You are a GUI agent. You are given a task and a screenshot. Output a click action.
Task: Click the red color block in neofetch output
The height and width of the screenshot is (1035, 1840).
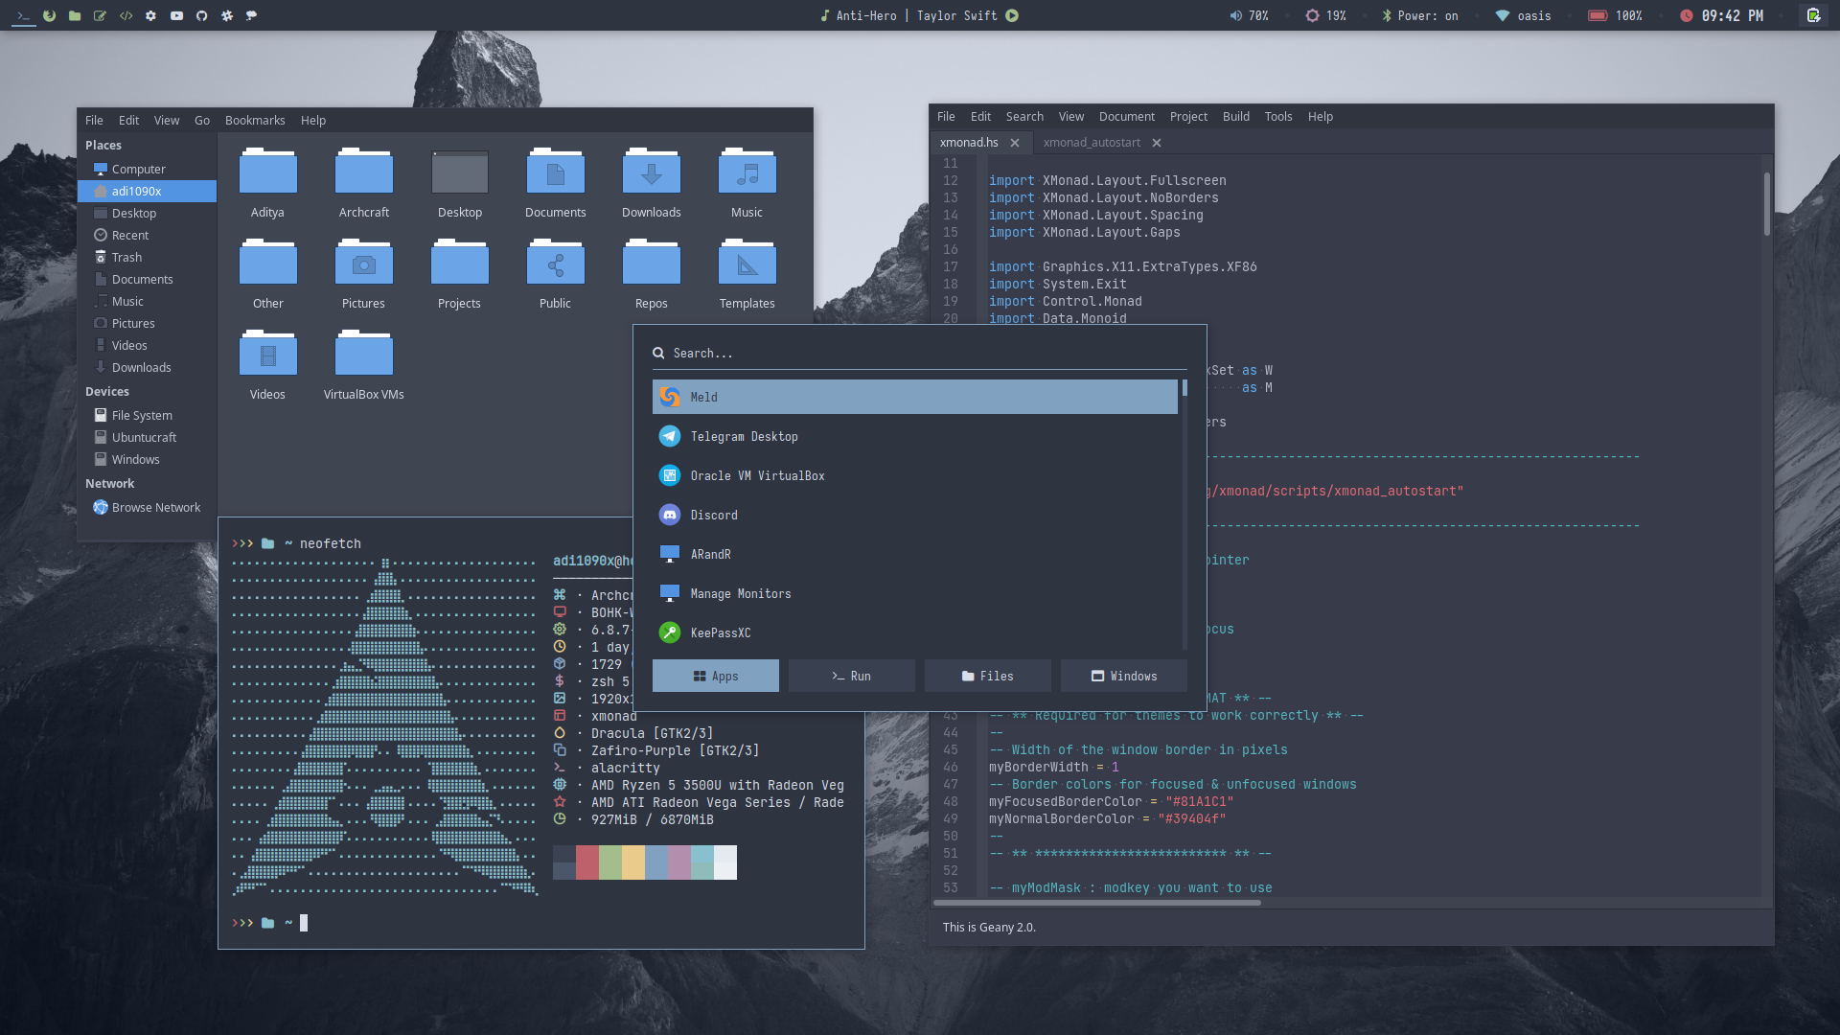point(587,862)
